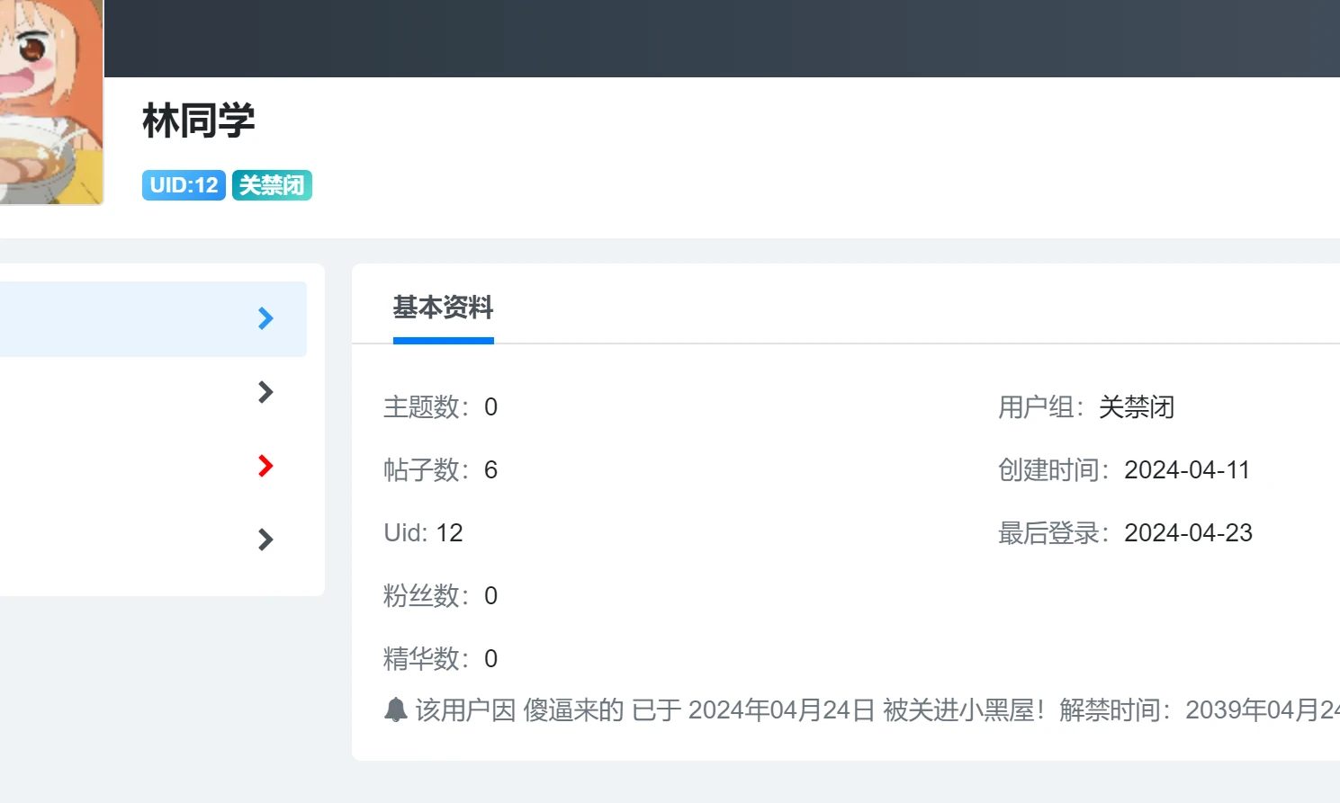Click the dark profile header banner

[x=720, y=38]
